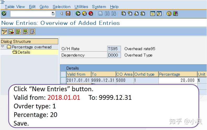Open the yellow Help question-mark icon
The height and width of the screenshot is (130, 207).
coord(169,14)
